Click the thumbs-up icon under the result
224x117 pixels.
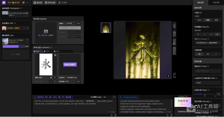(174, 74)
